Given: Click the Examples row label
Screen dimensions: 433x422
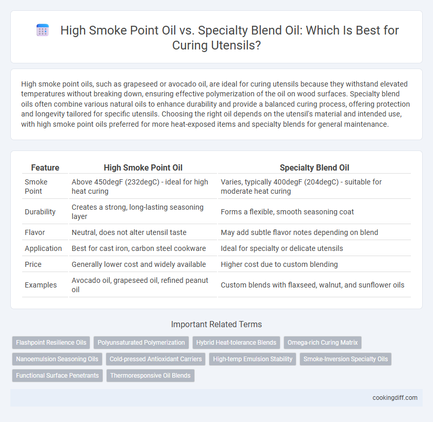Looking at the screenshot, I should click(41, 285).
